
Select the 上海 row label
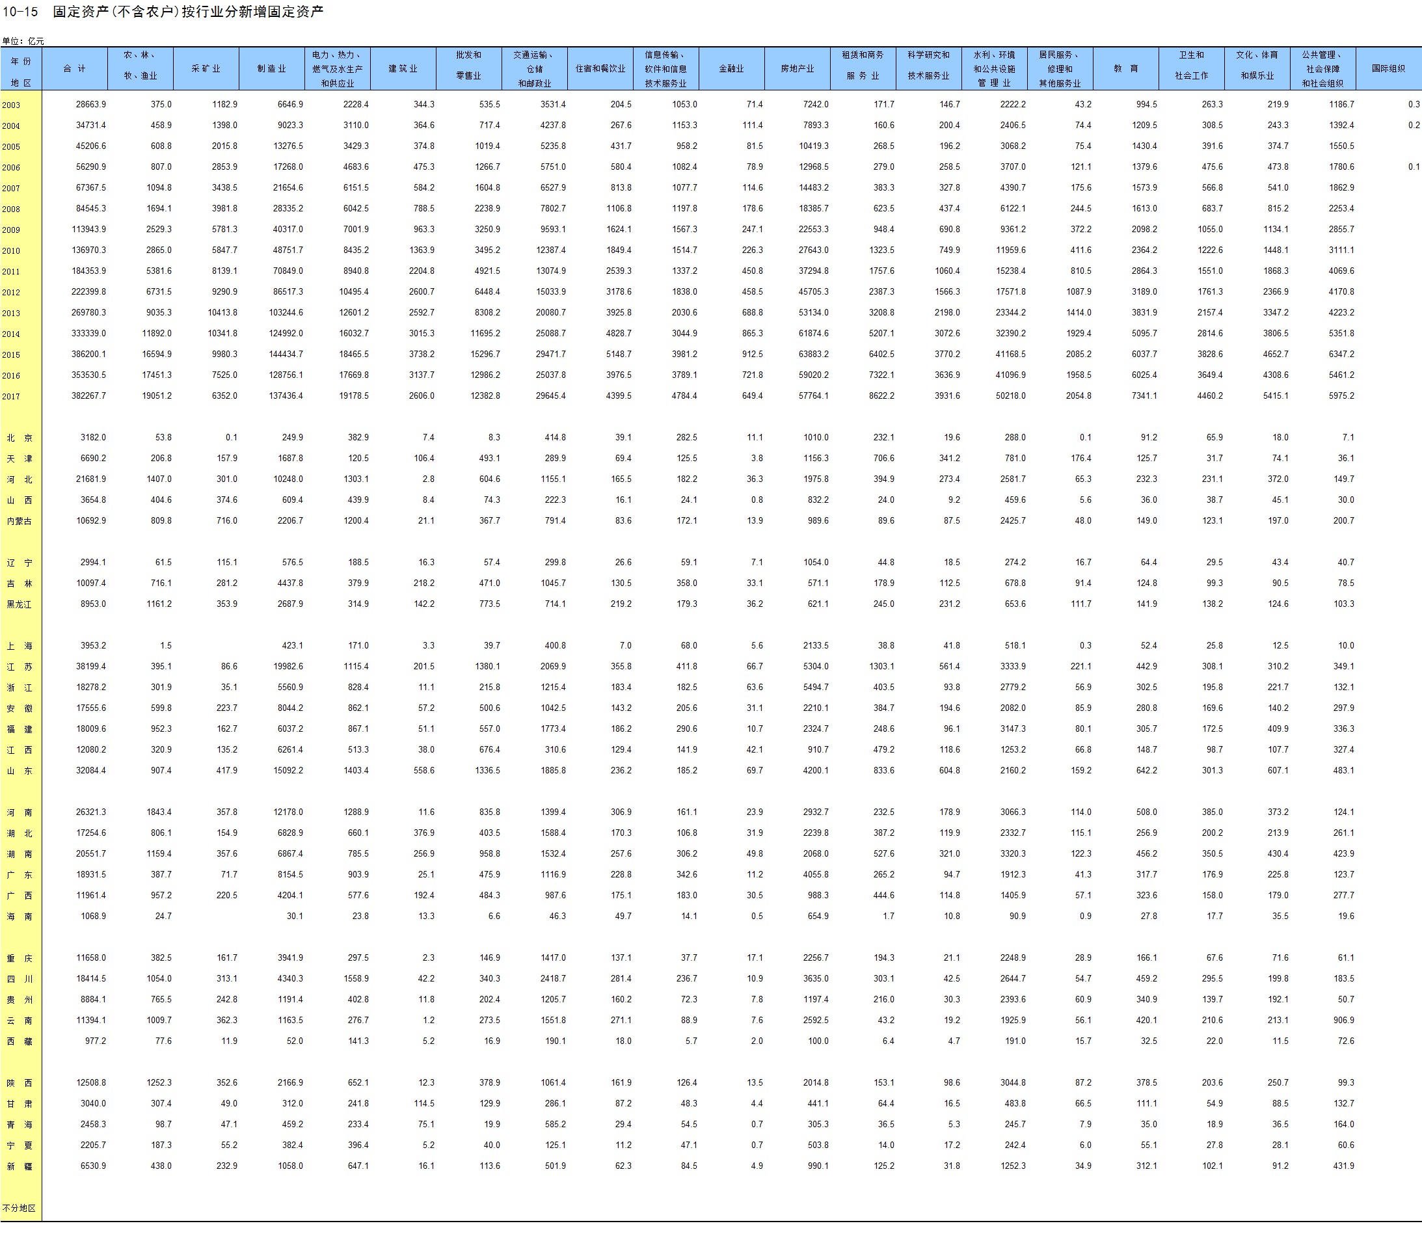click(20, 647)
